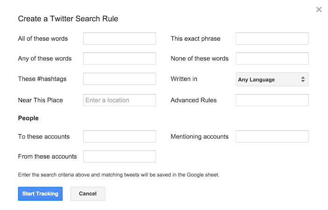The width and height of the screenshot is (328, 210).
Task: Click the People section heading
Action: tap(28, 118)
